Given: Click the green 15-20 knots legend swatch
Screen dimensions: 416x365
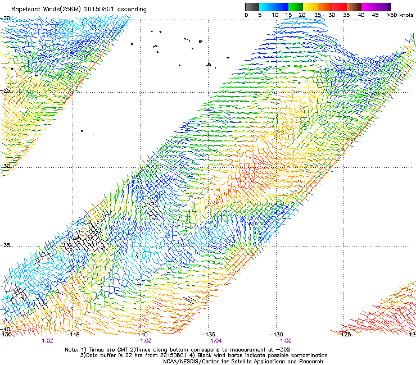Looking at the screenshot, I should click(296, 7).
